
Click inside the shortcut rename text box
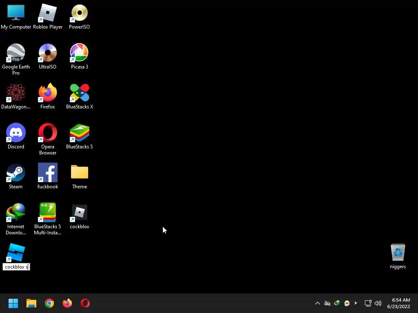16,267
